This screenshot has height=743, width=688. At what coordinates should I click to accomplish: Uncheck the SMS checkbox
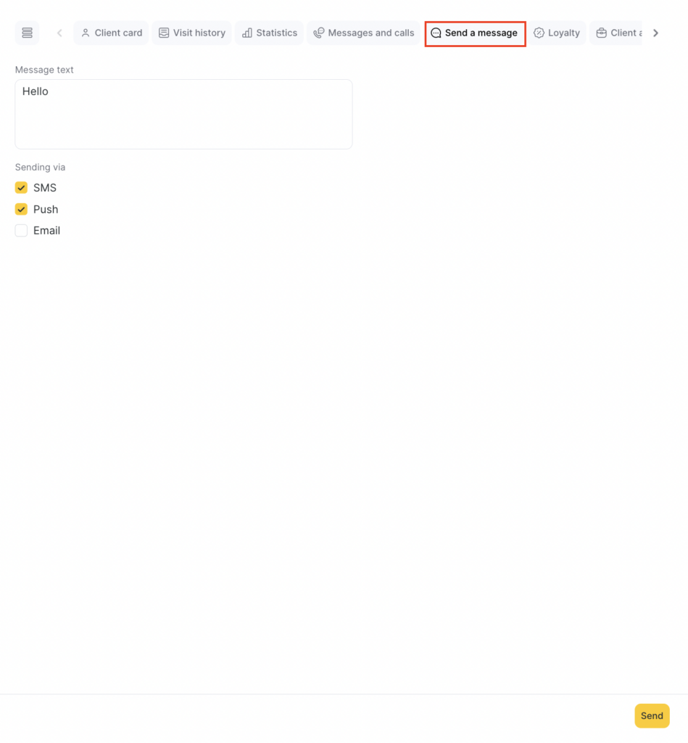click(x=21, y=188)
